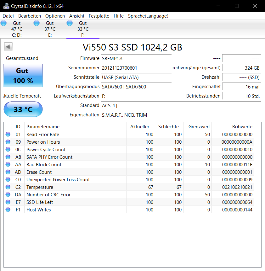Image resolution: width=265 pixels, height=271 pixels.
Task: Select the Bad Block Count parameter name
Action: [x=44, y=165]
